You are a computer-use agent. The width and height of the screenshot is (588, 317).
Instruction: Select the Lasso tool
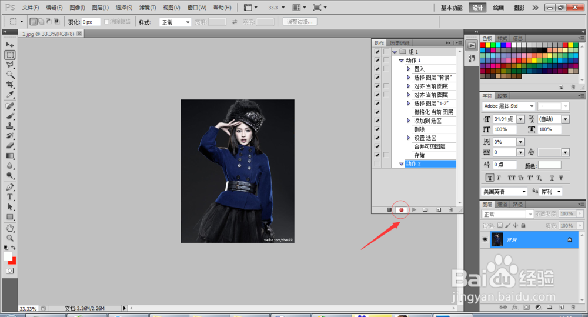point(10,65)
